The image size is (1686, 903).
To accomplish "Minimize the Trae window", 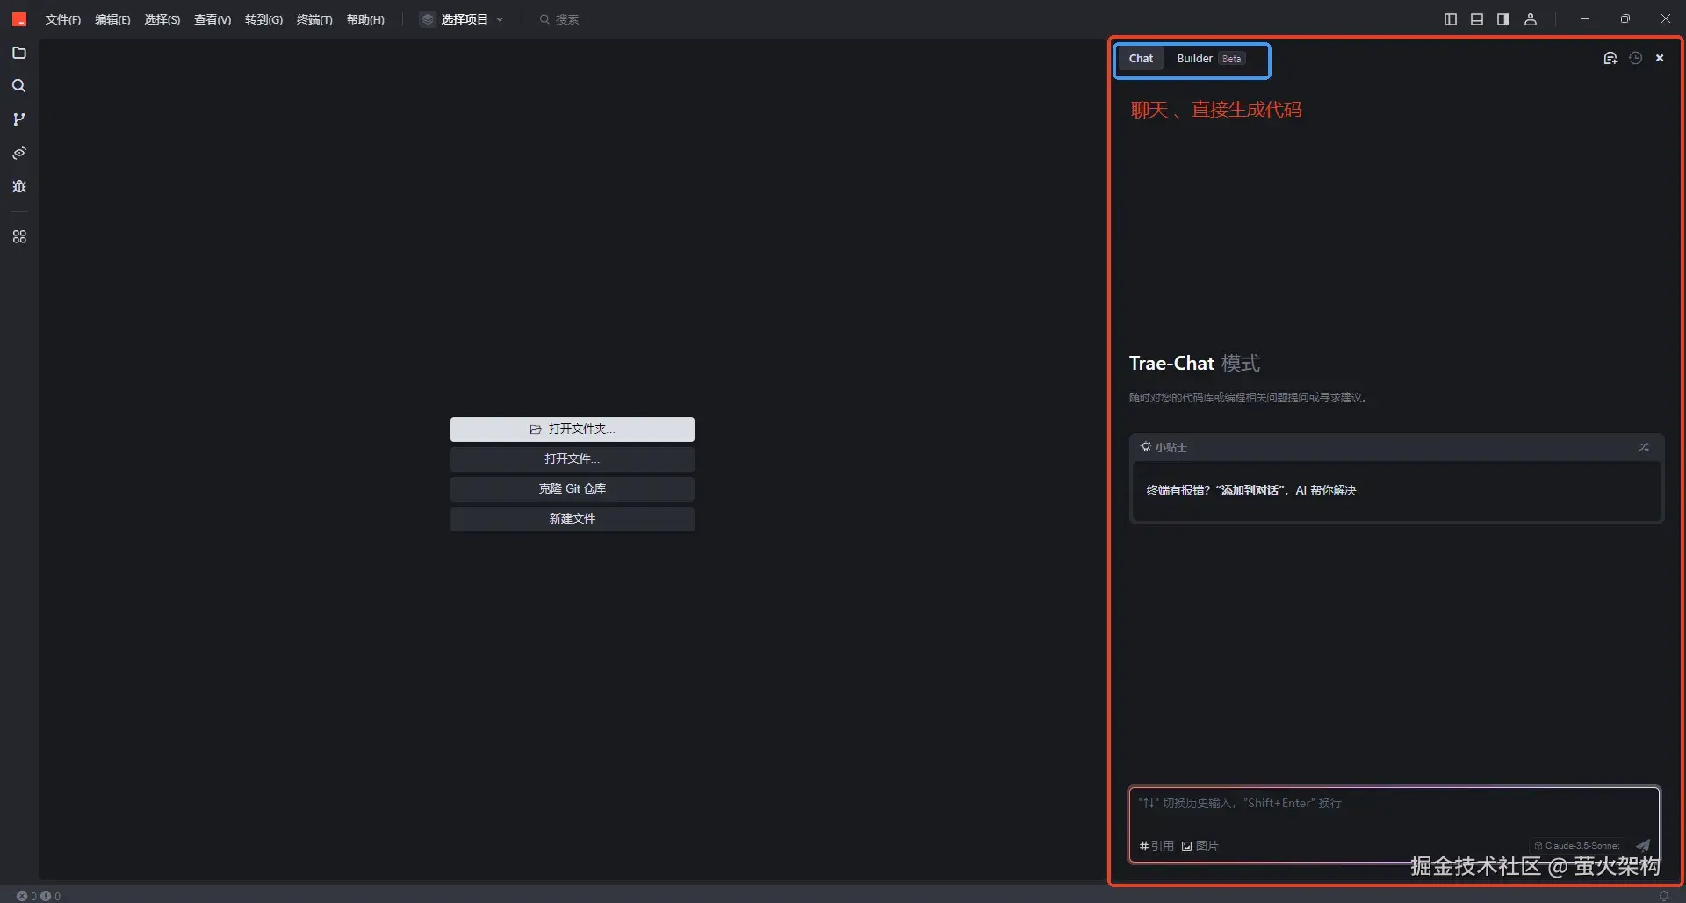I will [x=1585, y=19].
